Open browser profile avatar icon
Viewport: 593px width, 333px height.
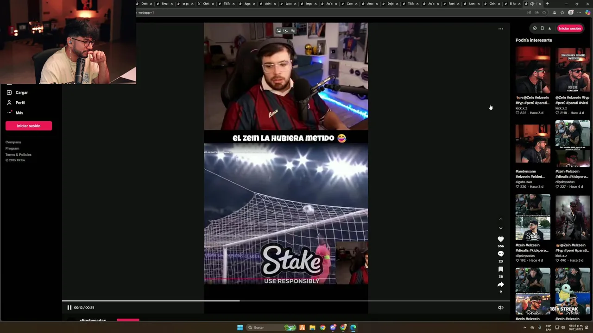pyautogui.click(x=571, y=12)
